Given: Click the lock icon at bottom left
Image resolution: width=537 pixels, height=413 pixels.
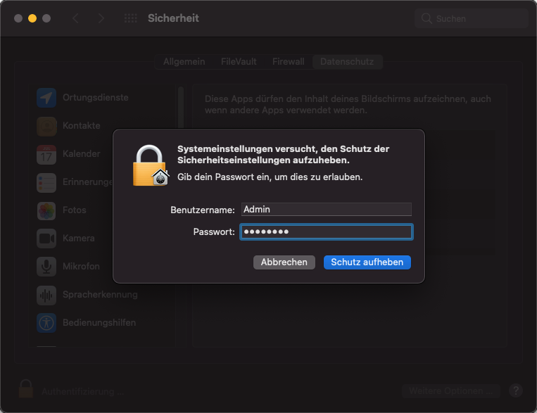Looking at the screenshot, I should [x=25, y=388].
